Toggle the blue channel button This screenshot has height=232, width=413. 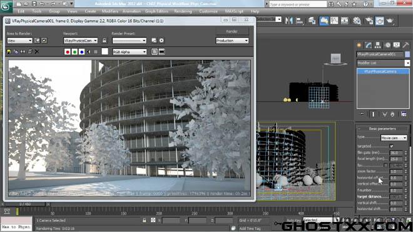click(x=81, y=52)
